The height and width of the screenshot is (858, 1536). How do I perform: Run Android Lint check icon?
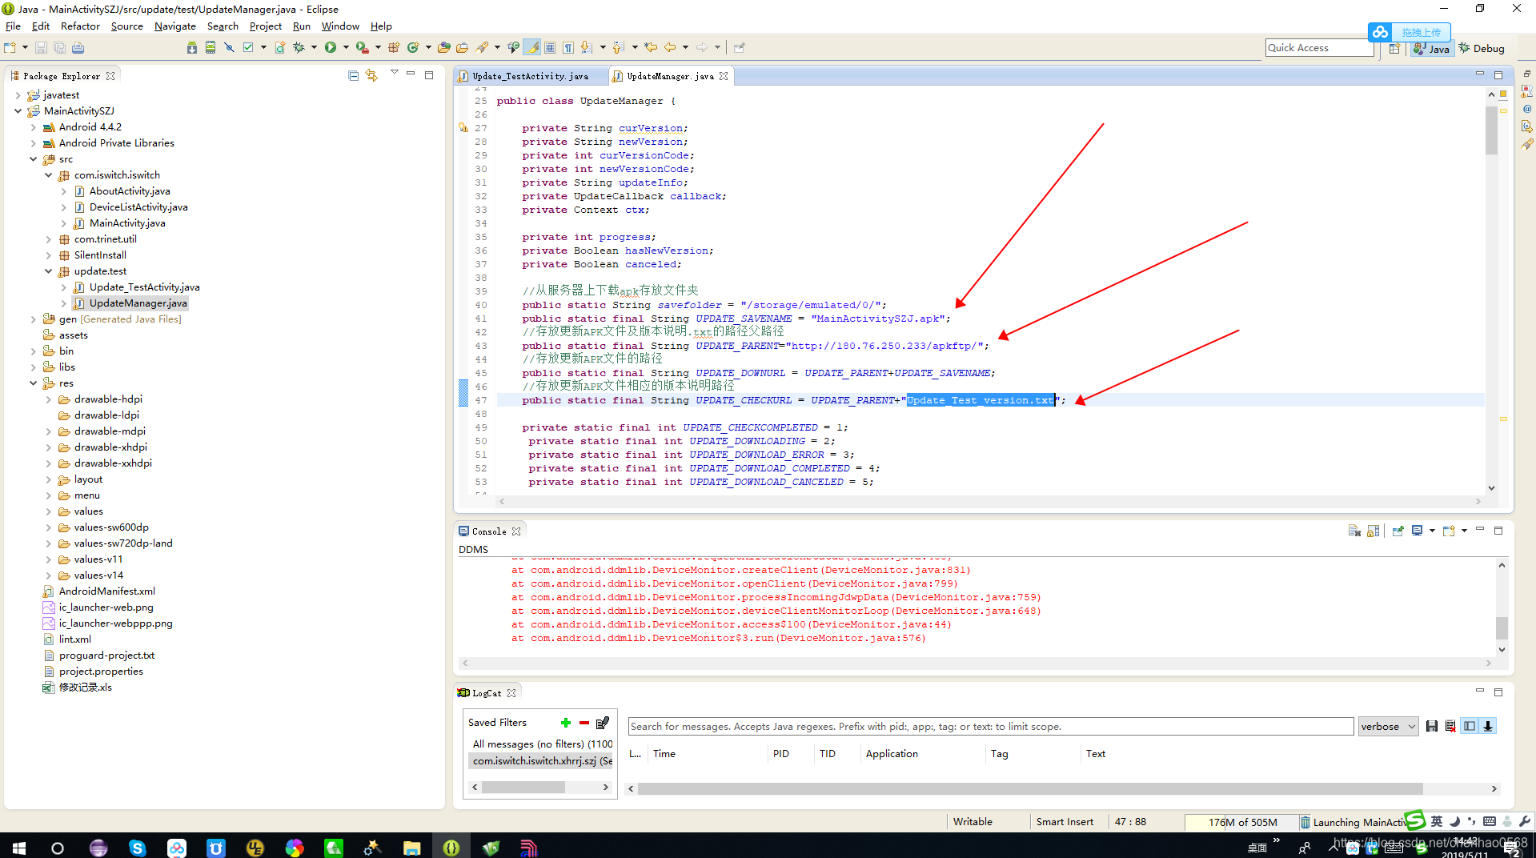(249, 48)
